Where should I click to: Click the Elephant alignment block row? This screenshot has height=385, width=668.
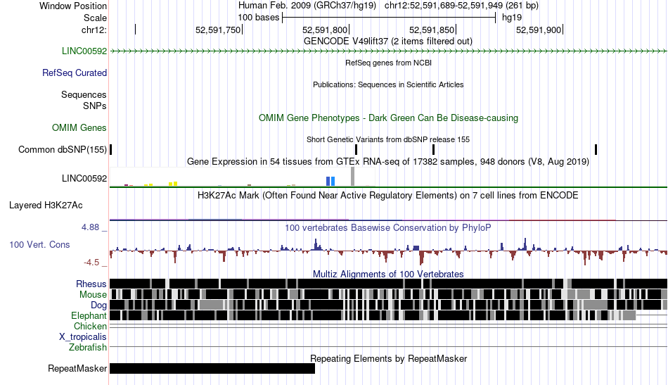tap(373, 315)
